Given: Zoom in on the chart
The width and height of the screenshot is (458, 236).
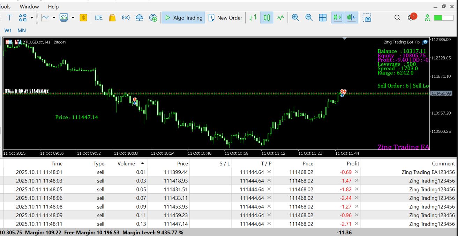Looking at the screenshot, I should 295,18.
